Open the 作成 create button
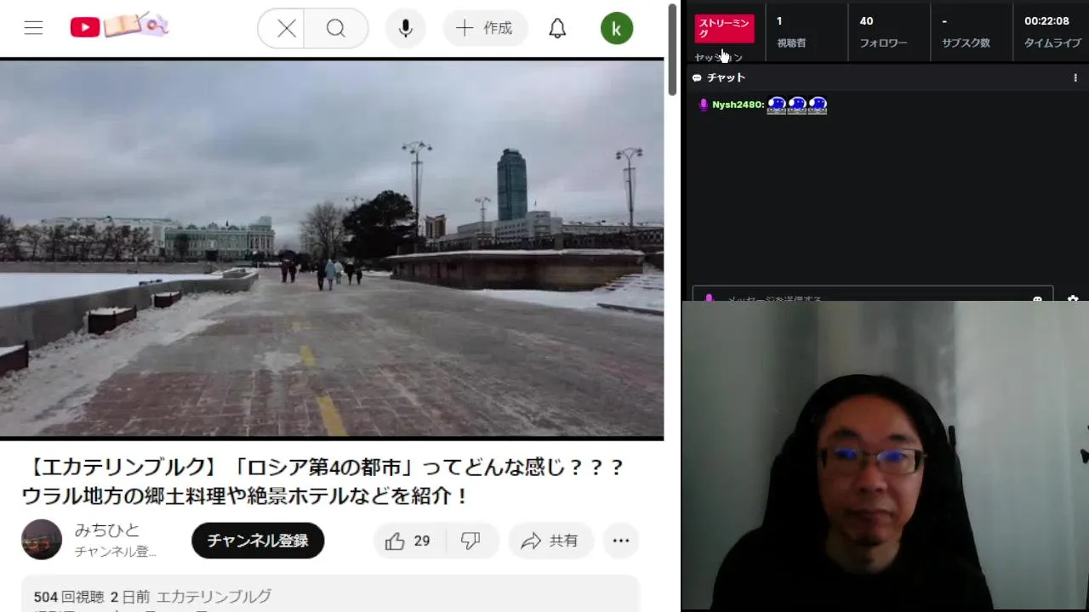Screen dimensions: 1089x612 485,29
